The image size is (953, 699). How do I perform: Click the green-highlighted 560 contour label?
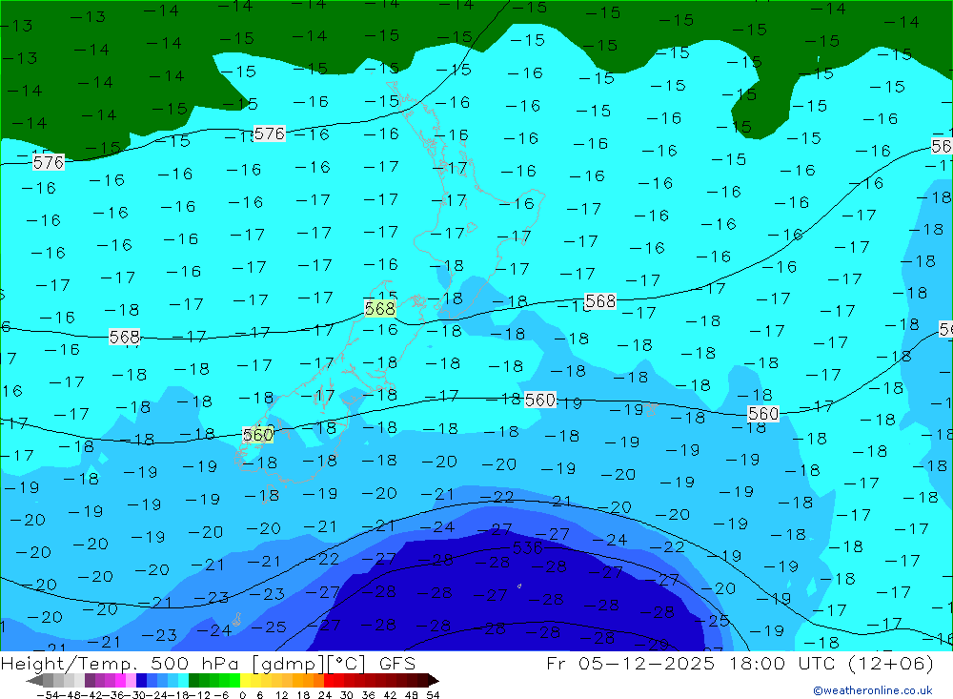click(x=257, y=434)
